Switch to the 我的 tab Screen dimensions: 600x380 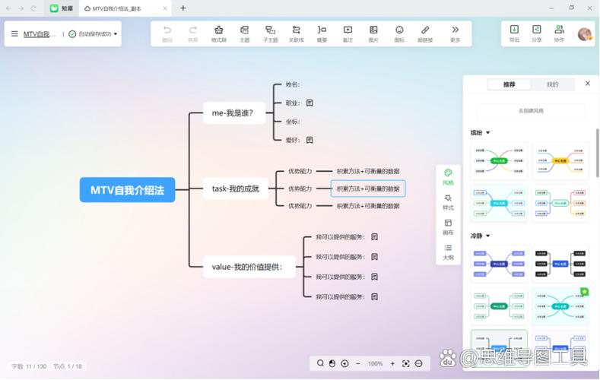click(x=553, y=84)
